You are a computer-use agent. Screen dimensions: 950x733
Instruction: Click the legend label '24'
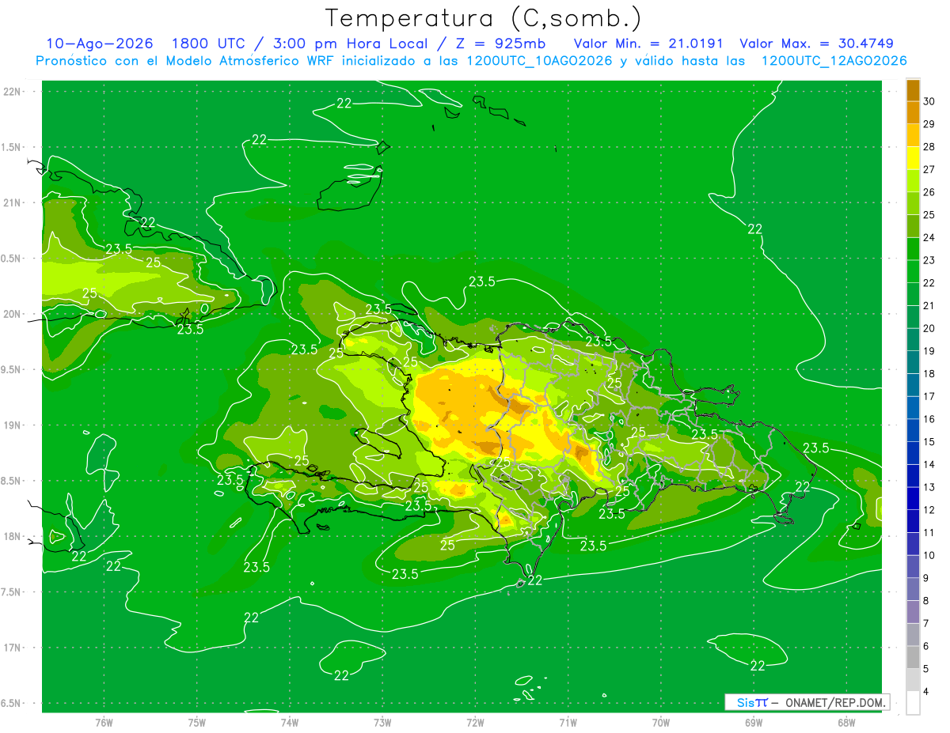(x=929, y=238)
